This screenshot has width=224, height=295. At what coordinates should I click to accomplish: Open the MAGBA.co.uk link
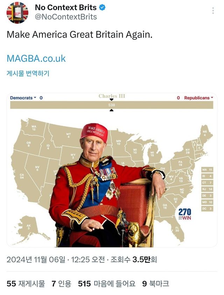click(36, 58)
